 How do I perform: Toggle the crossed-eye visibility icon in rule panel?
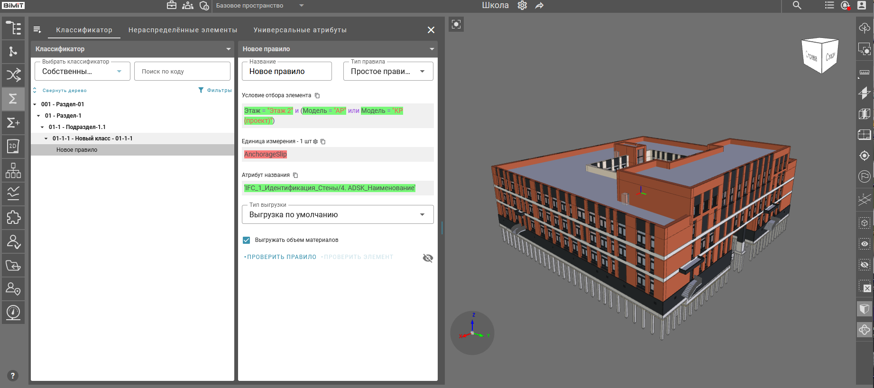pyautogui.click(x=428, y=258)
